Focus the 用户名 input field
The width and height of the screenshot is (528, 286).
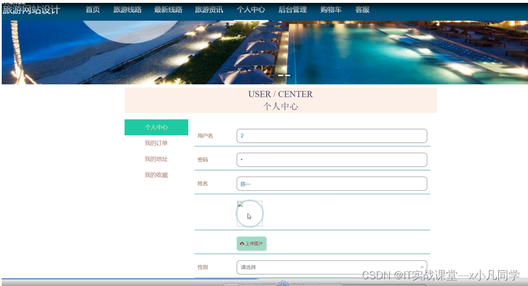(332, 136)
